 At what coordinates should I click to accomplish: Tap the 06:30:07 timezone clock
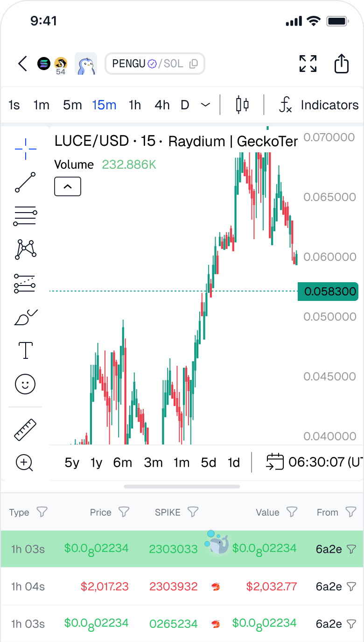click(x=326, y=463)
